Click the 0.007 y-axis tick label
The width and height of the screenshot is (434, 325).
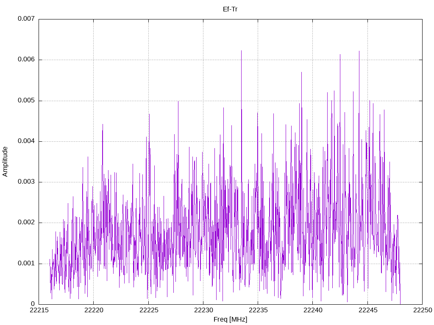click(26, 19)
